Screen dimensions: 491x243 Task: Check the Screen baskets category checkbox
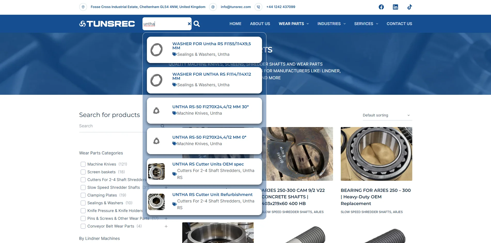click(83, 172)
